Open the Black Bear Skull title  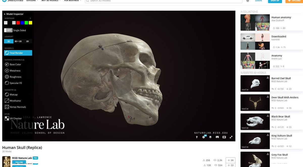[x=281, y=116]
